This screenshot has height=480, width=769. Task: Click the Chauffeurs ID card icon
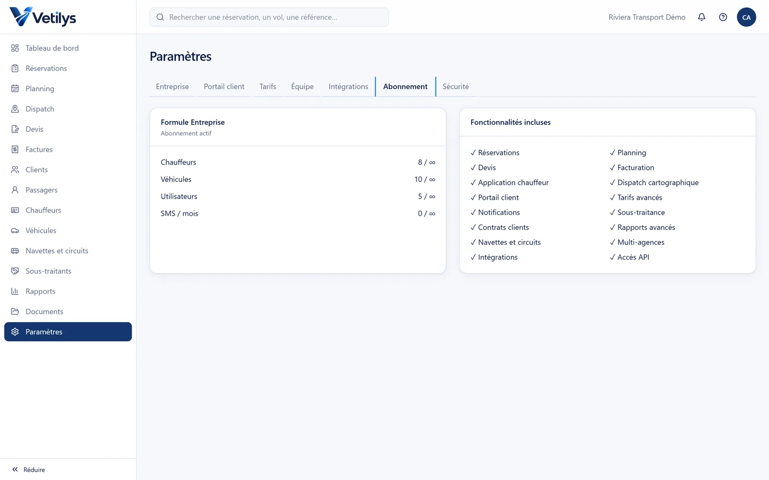coord(15,210)
